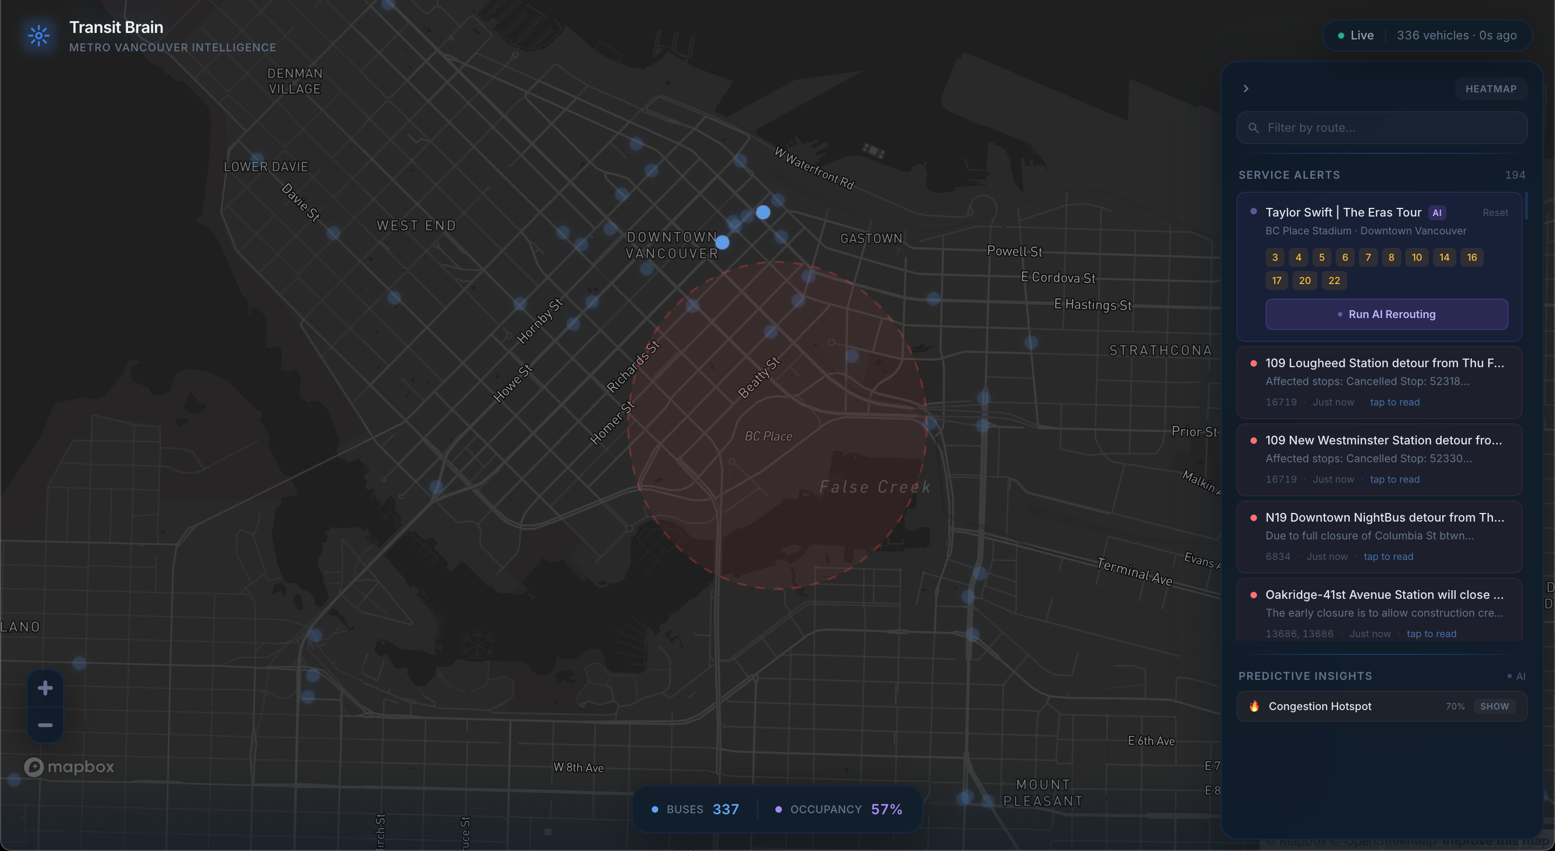Screen dimensions: 1555x851
Task: Select the bus marker by Downtown Vancouver label
Action: click(722, 242)
